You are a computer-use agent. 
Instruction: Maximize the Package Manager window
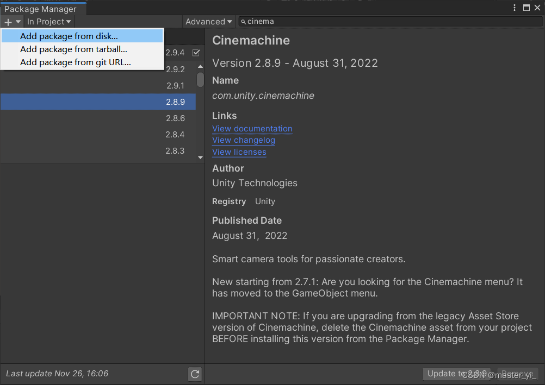[x=526, y=8]
